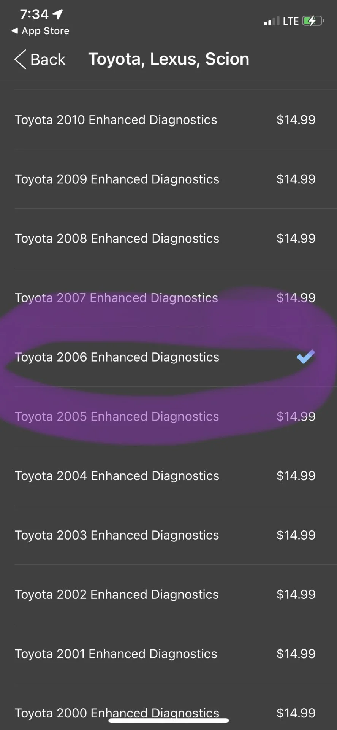Image resolution: width=337 pixels, height=730 pixels.
Task: Tap the cellular signal bars icon
Action: pos(272,22)
